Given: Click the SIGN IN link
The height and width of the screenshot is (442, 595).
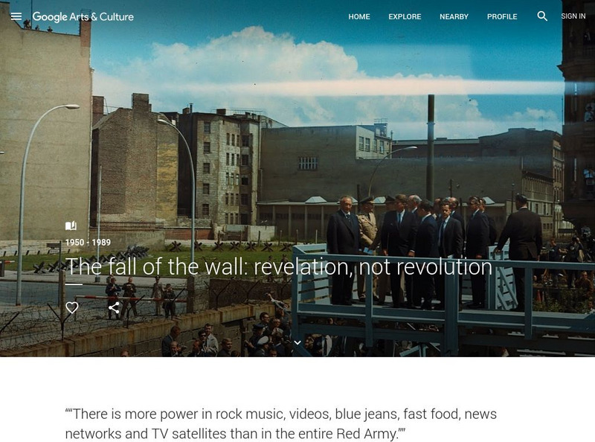Looking at the screenshot, I should pos(573,16).
